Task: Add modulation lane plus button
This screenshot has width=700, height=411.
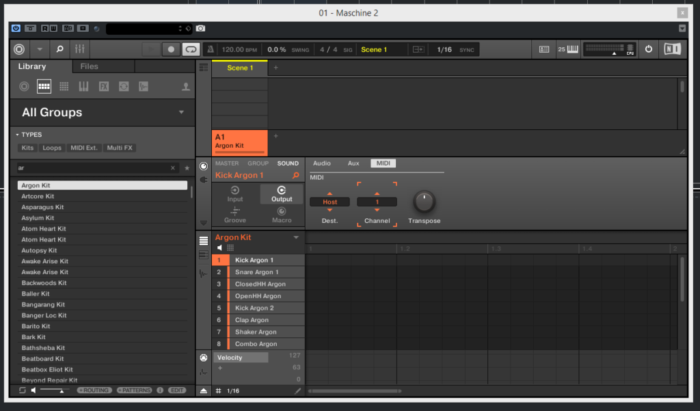Action: coord(220,368)
